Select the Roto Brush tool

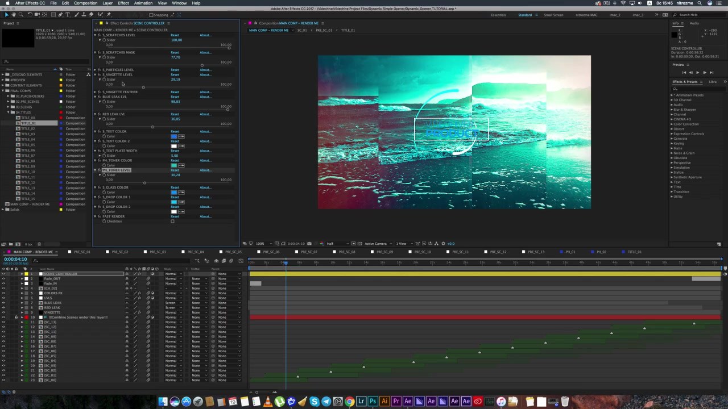(100, 15)
